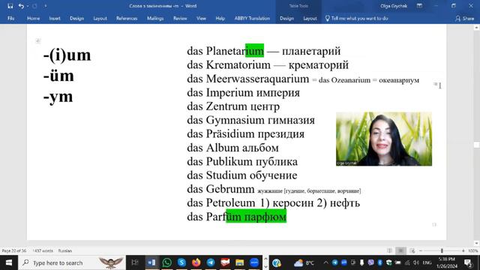The width and height of the screenshot is (480, 270).
Task: Select the Print Layout view icon
Action: point(400,250)
